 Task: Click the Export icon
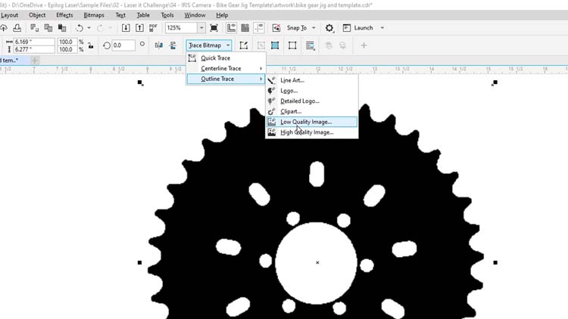(139, 28)
